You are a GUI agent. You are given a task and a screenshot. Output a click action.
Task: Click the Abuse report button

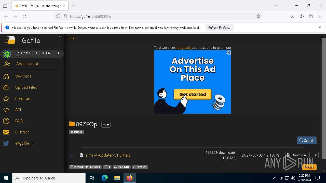pos(309,167)
